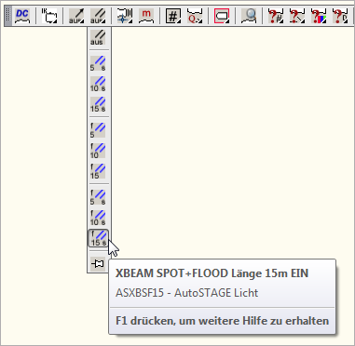Click the blue DC toolbar icon
This screenshot has width=355, height=346.
(x=22, y=16)
